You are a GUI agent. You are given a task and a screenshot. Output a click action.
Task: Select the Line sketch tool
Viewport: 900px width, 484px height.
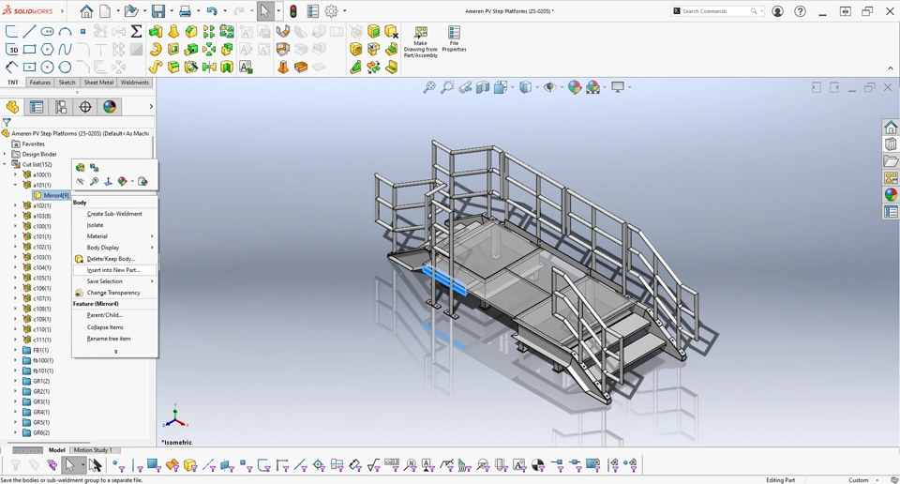(x=29, y=31)
